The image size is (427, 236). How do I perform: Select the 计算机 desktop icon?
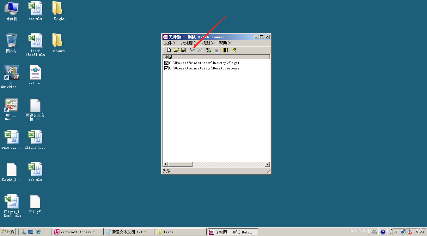pos(12,11)
